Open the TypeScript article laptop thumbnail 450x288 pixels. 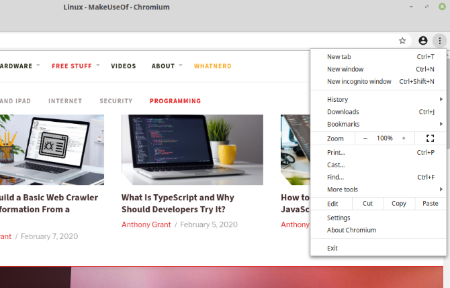pyautogui.click(x=192, y=150)
